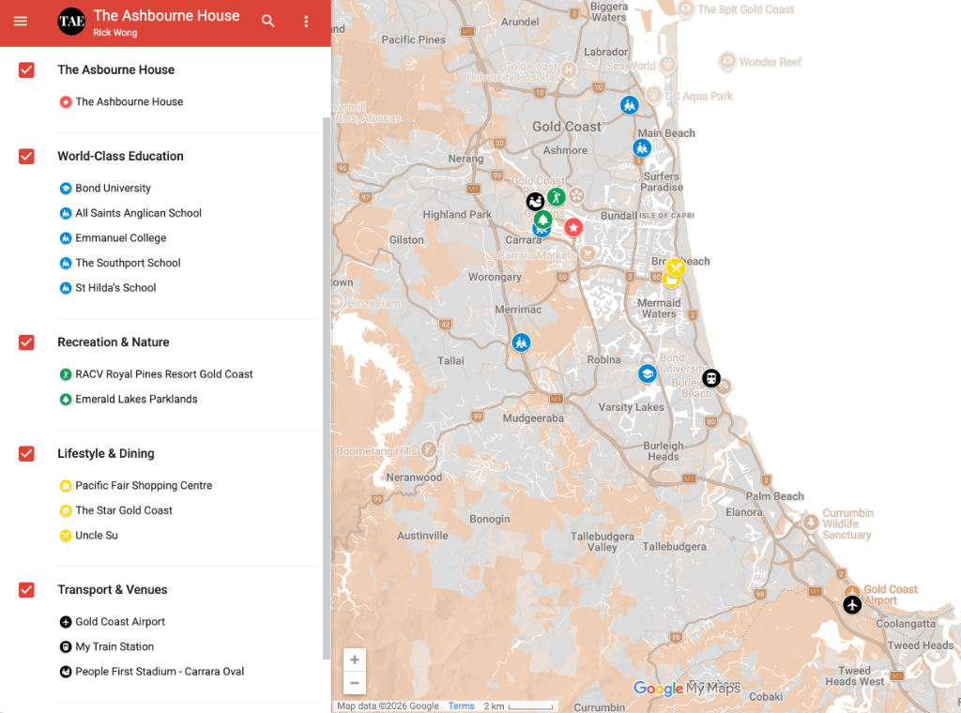
Task: Open the Terms link below the map
Action: 461,706
